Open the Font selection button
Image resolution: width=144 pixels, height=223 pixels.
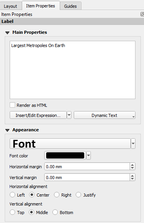70,144
